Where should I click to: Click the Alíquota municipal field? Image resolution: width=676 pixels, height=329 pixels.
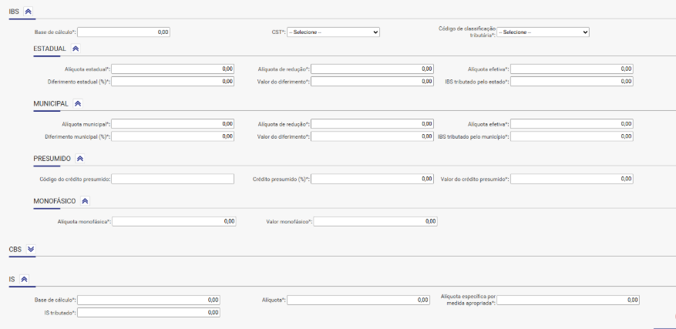(x=172, y=123)
